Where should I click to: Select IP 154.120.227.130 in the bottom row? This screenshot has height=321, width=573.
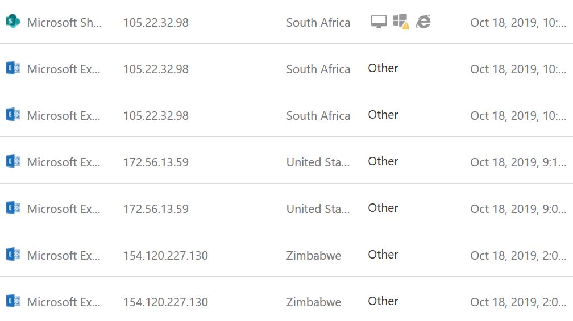(x=165, y=302)
